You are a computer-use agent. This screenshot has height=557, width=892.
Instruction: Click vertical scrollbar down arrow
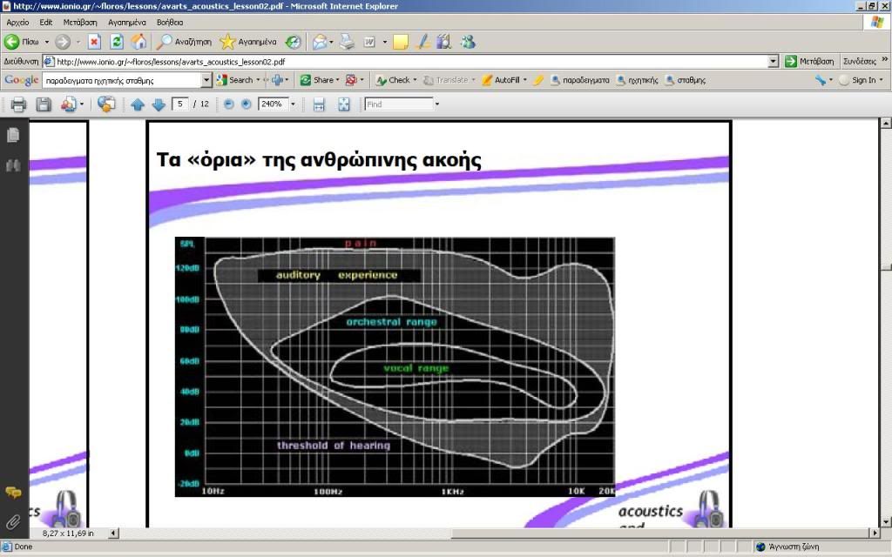click(x=886, y=520)
